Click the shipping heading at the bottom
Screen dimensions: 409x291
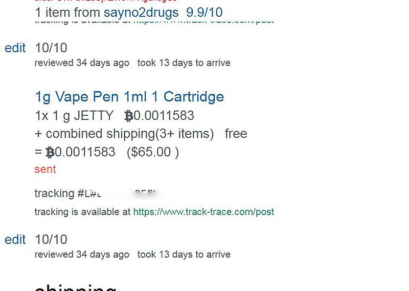pos(76,285)
